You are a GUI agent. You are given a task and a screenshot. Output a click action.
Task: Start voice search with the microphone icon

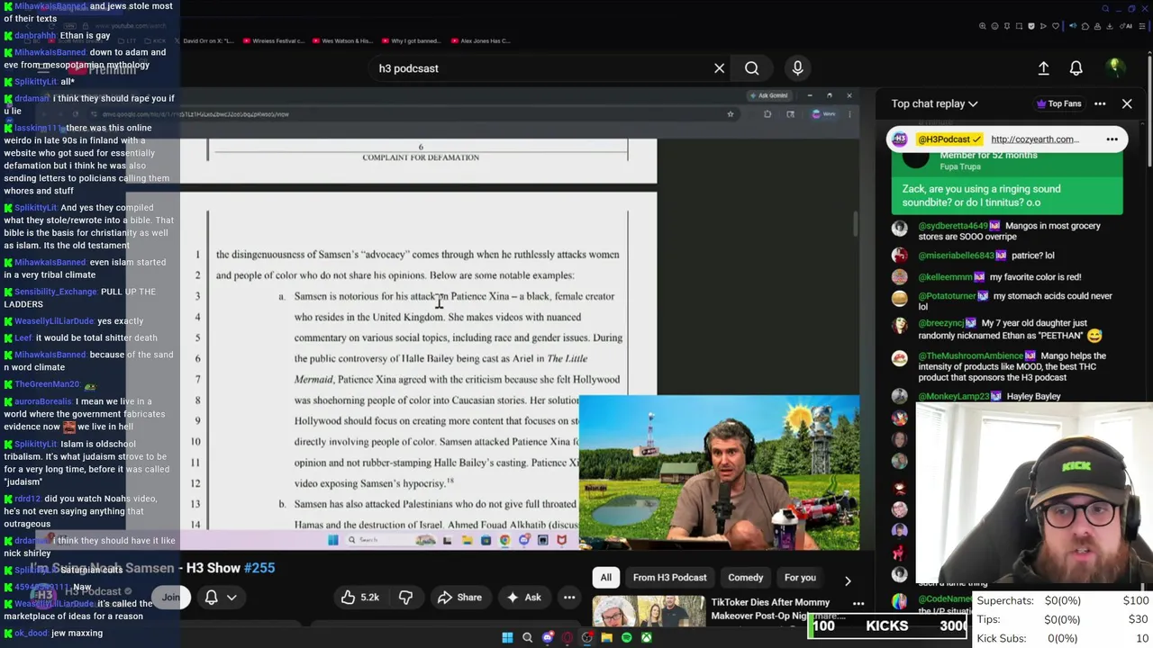point(797,68)
